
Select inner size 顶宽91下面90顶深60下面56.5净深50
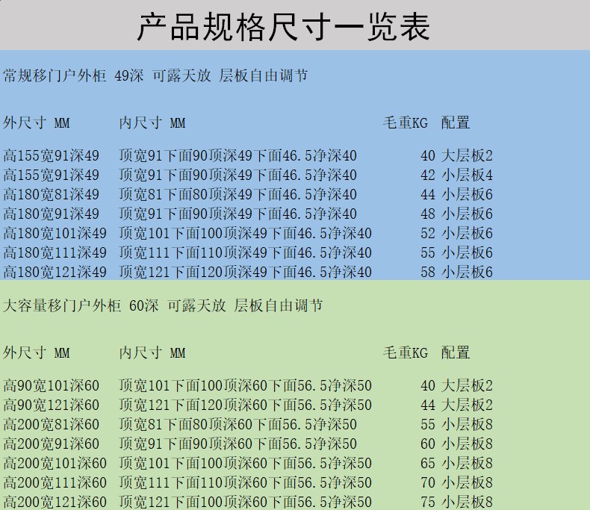coord(237,444)
